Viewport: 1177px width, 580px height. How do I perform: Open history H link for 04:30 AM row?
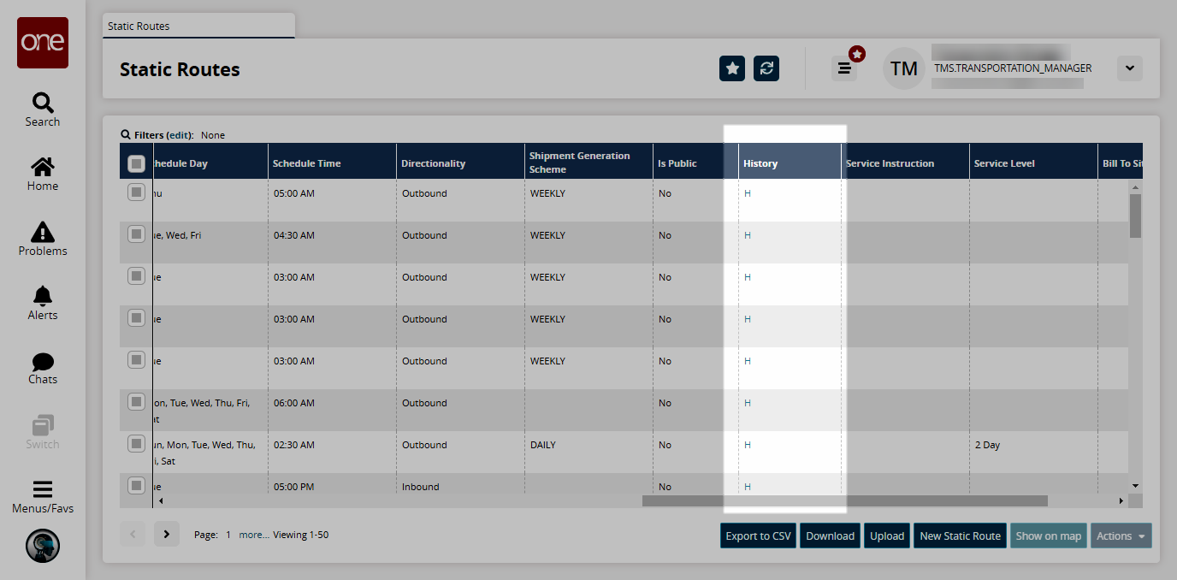tap(748, 235)
